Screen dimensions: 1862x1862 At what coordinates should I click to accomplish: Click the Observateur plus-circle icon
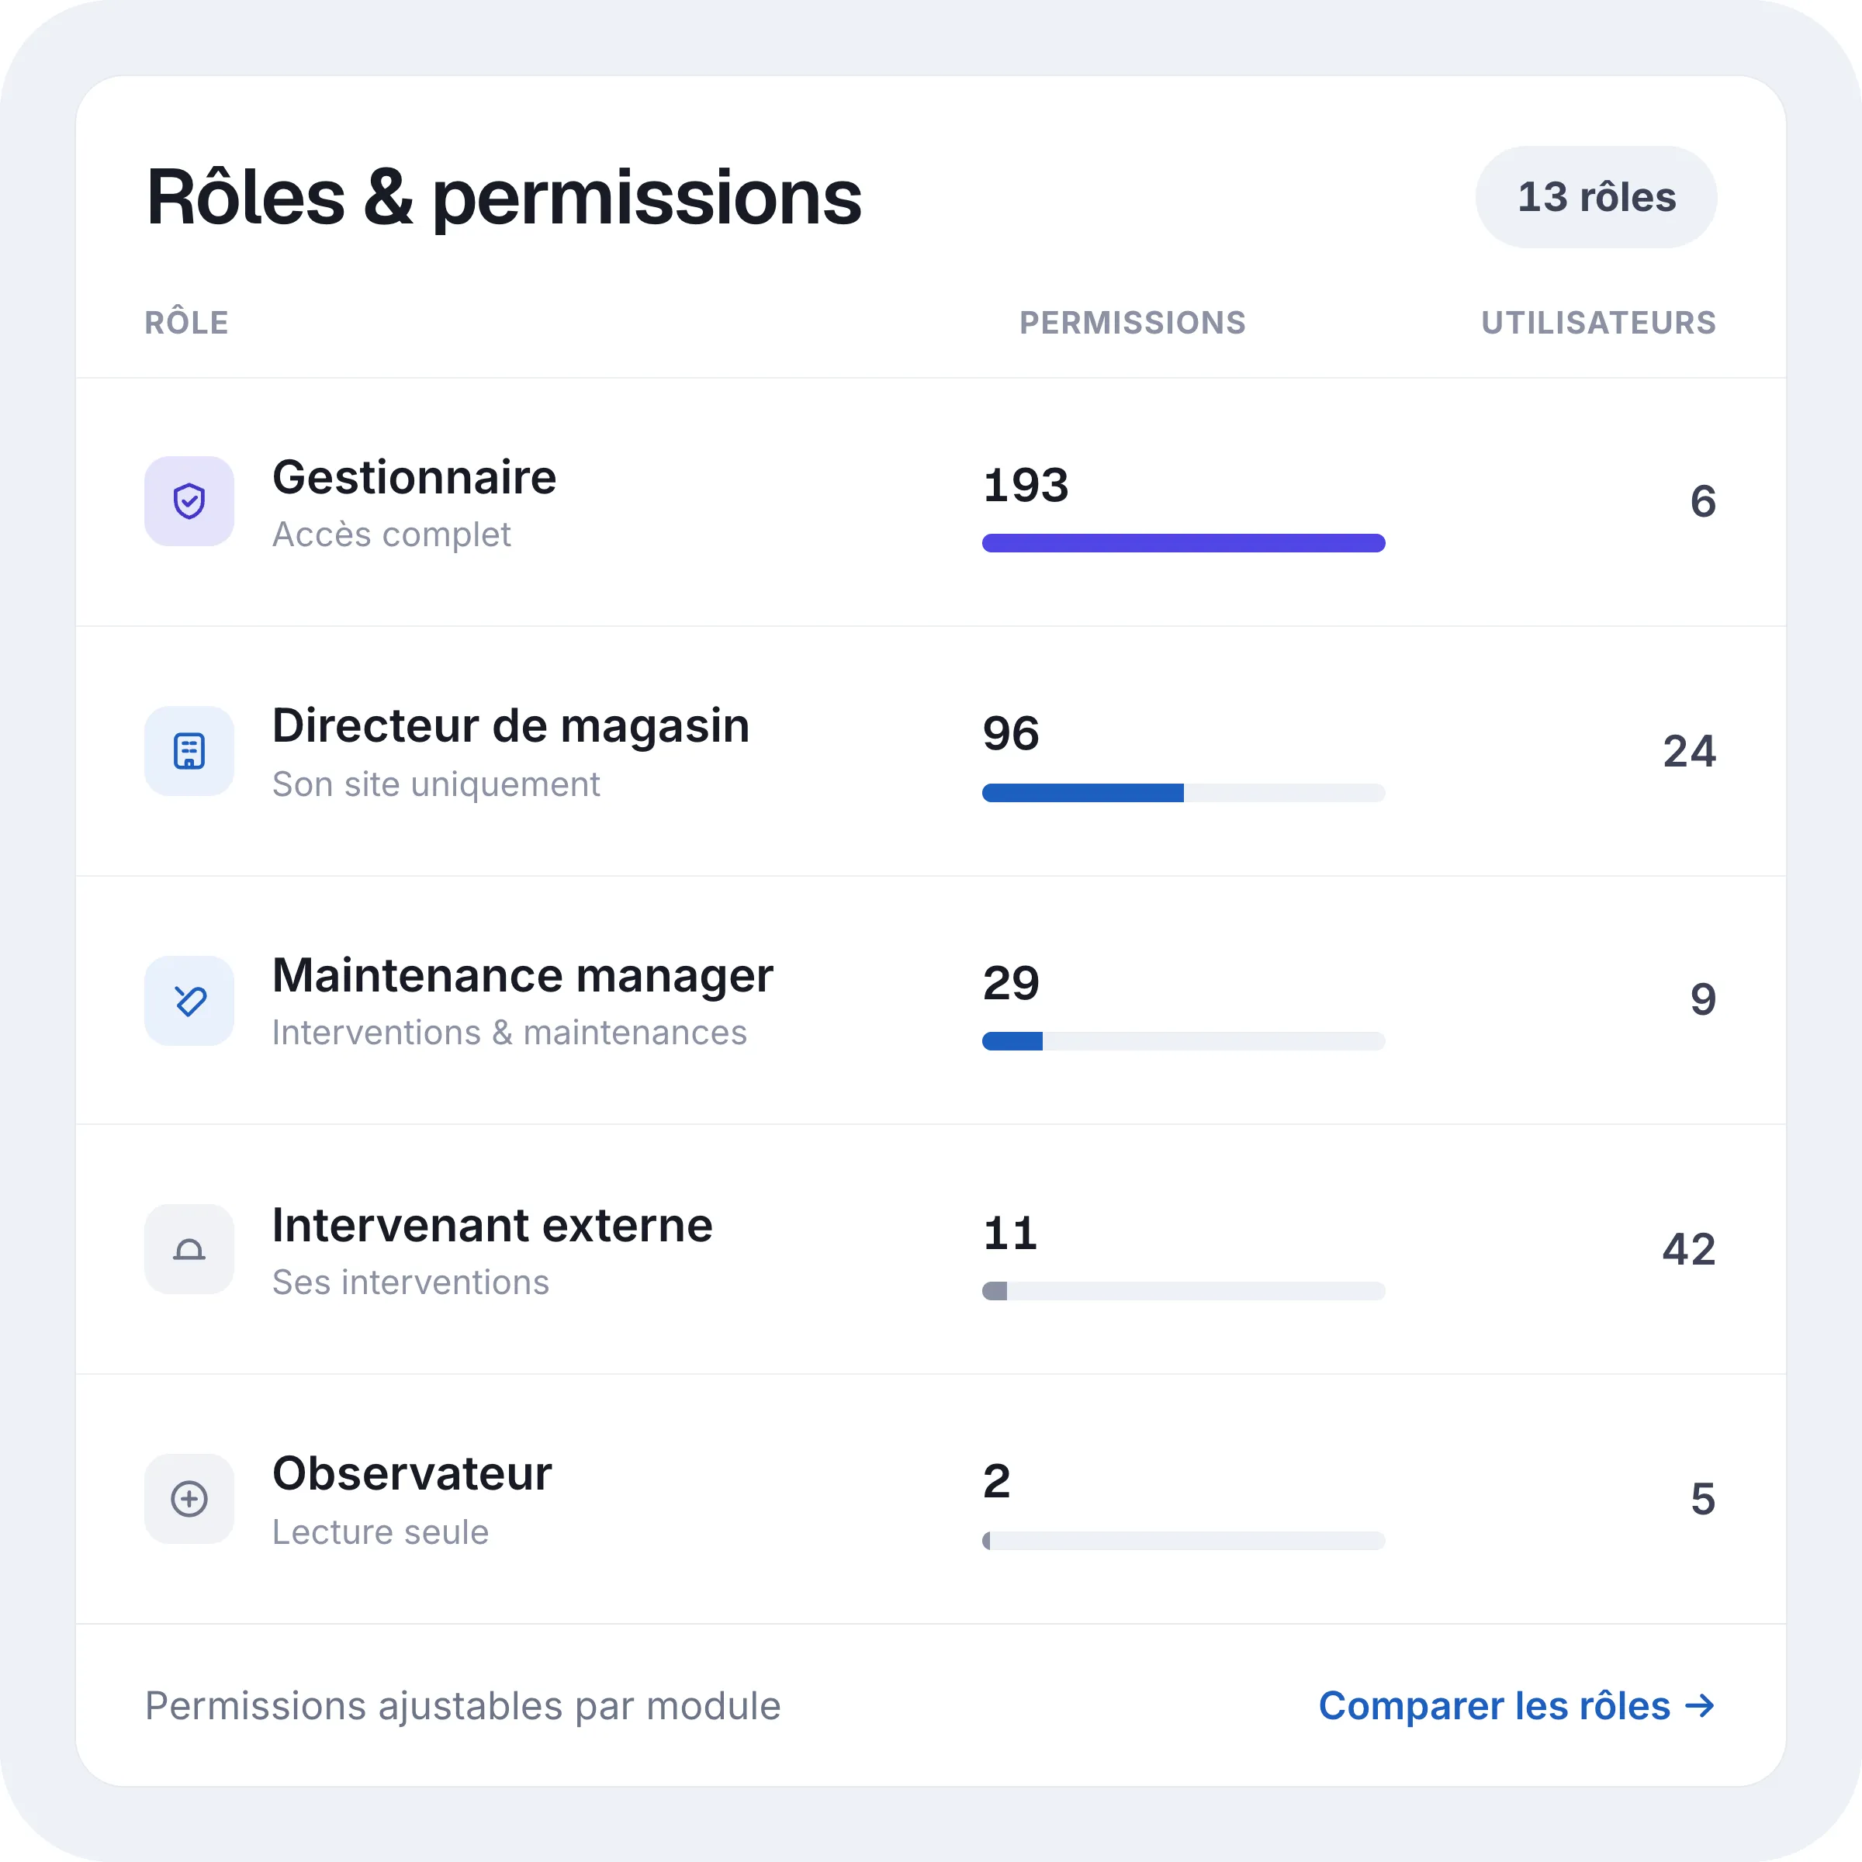[x=189, y=1499]
